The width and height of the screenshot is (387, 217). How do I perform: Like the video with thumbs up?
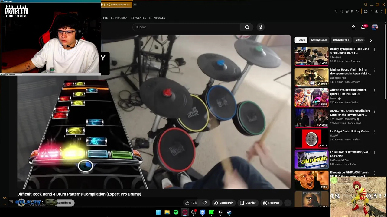(x=191, y=203)
